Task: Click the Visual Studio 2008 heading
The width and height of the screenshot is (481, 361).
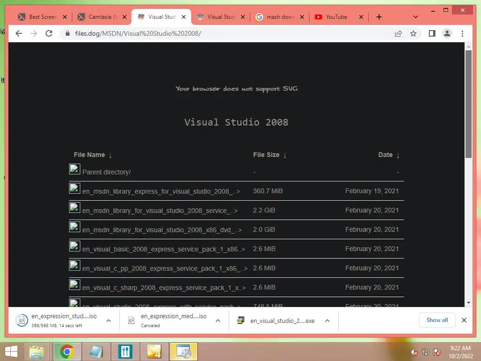Action: 236,122
